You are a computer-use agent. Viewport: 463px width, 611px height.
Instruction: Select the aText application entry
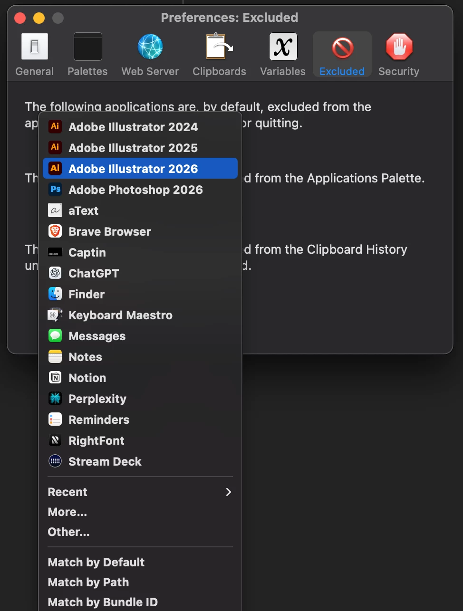pyautogui.click(x=140, y=210)
